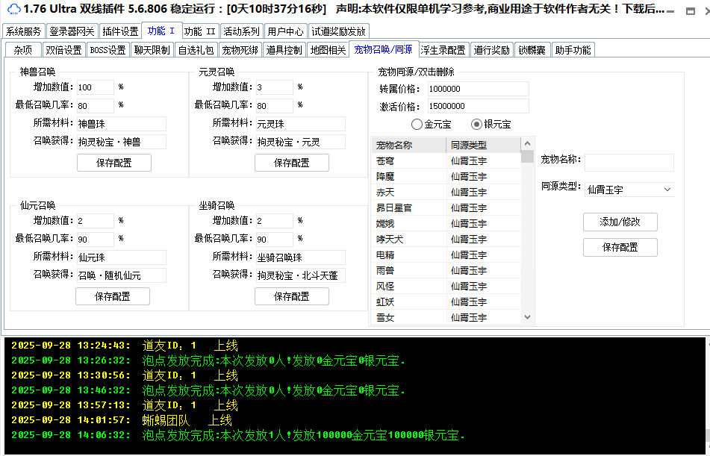Switch to the BOSS设置 sub-tab
Screen dimensions: 710x456
click(108, 50)
